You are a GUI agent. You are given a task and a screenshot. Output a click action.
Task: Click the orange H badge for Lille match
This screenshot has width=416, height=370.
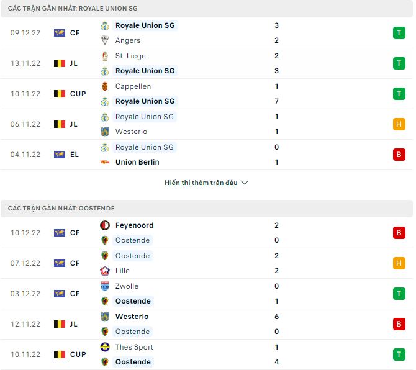[399, 263]
